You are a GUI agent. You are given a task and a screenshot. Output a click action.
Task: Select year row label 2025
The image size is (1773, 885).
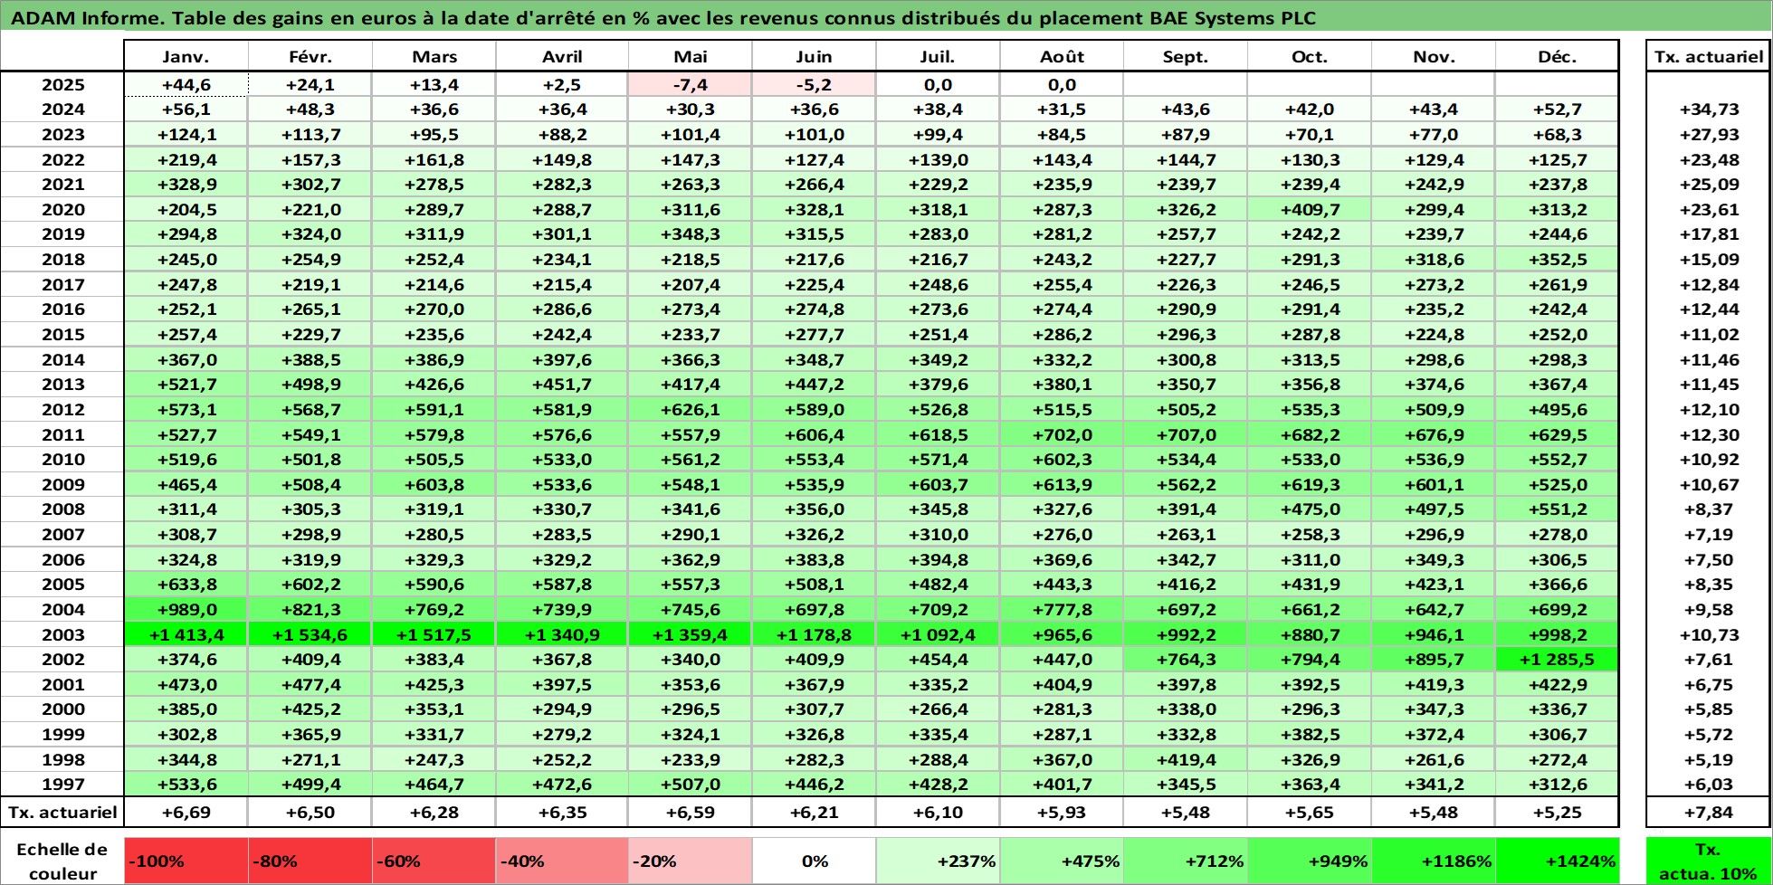[62, 85]
